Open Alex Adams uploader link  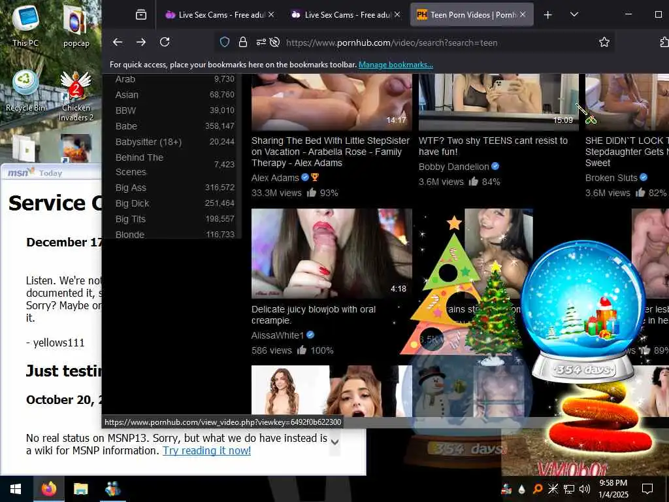[275, 178]
